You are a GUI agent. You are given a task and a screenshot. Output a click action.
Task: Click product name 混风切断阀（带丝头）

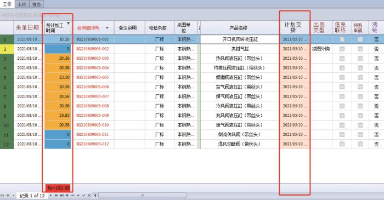point(239,144)
